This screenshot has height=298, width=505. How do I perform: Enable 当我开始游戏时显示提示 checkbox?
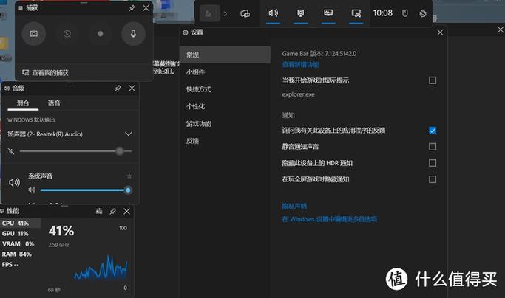point(433,80)
